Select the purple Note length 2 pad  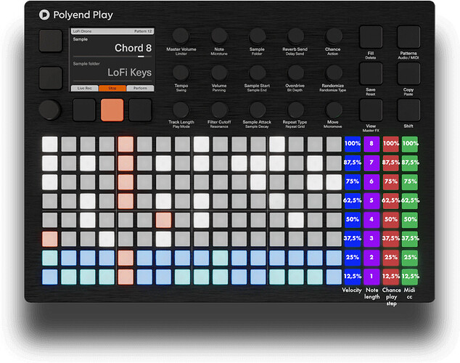coord(371,258)
